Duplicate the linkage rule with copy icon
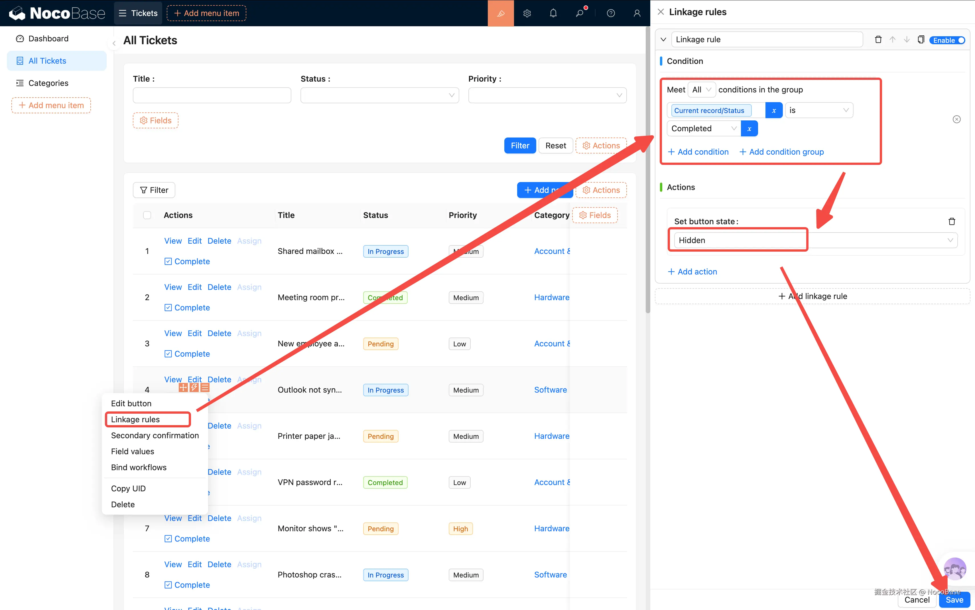Image resolution: width=975 pixels, height=610 pixels. tap(921, 40)
